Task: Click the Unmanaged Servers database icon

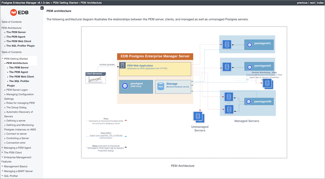Action: [199, 117]
